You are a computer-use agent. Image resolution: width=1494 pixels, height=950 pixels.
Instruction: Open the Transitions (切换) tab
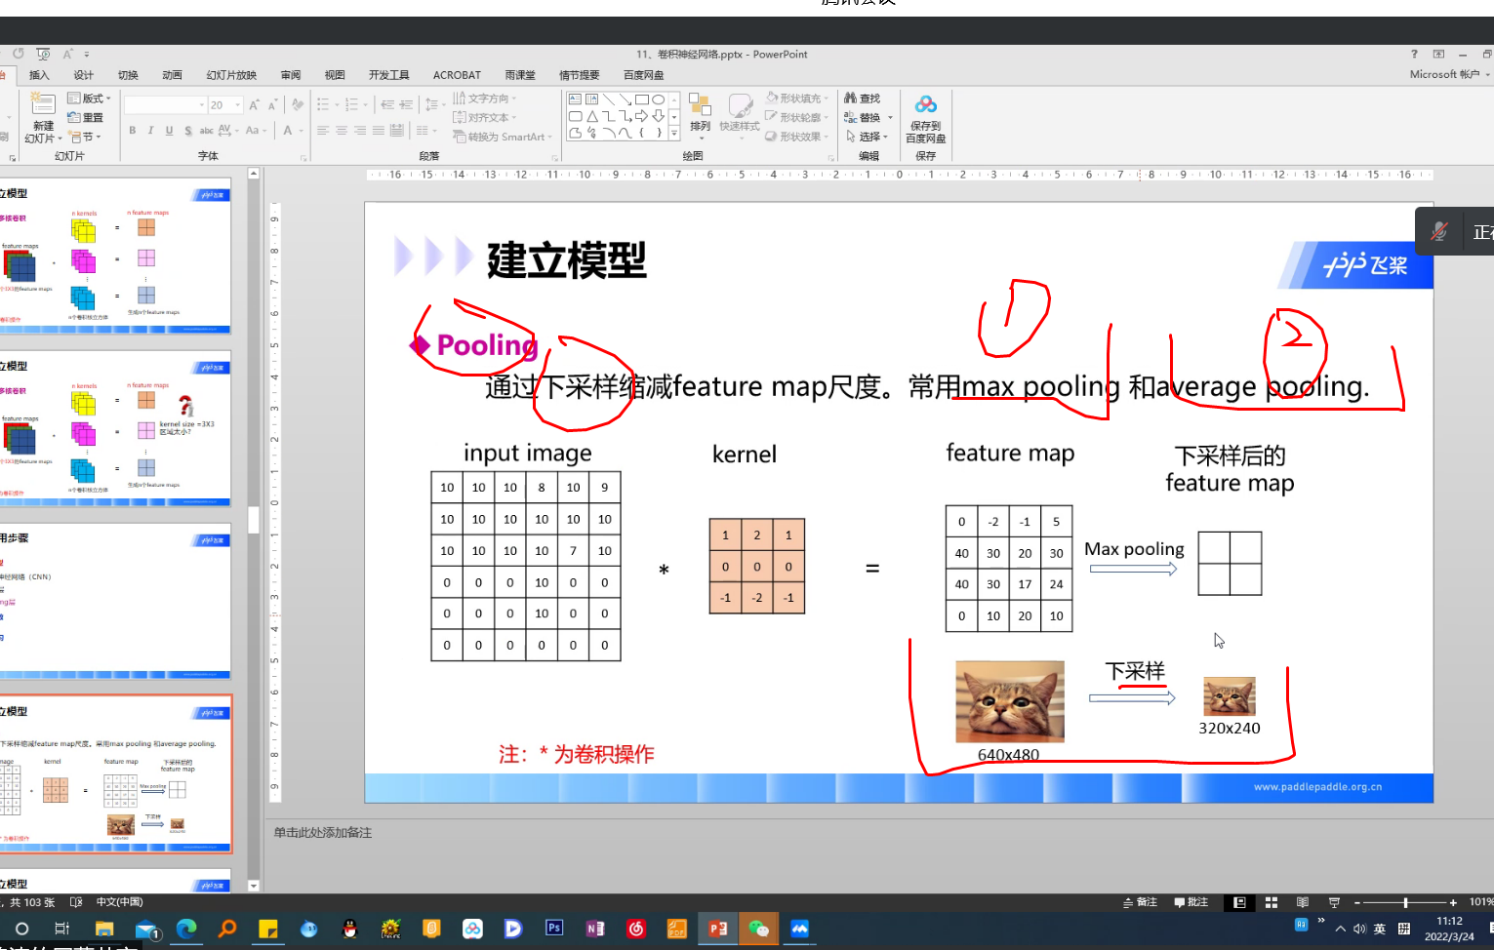point(128,75)
